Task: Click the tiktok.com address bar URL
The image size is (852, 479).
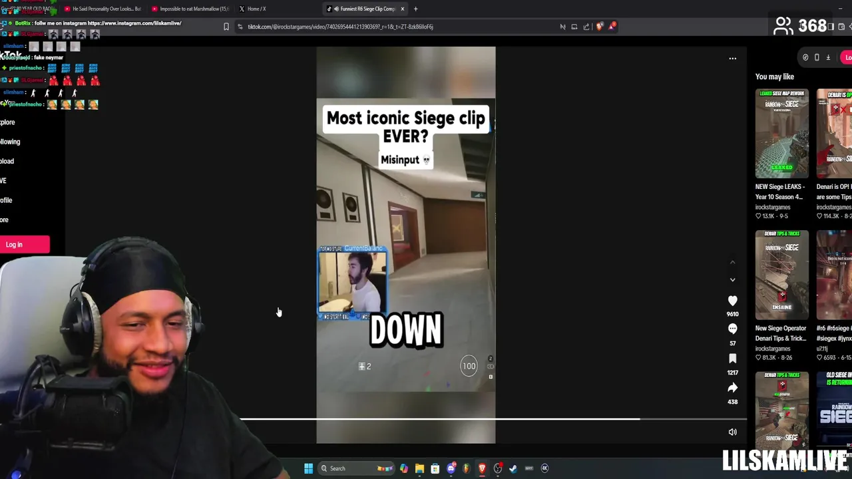Action: pyautogui.click(x=340, y=27)
